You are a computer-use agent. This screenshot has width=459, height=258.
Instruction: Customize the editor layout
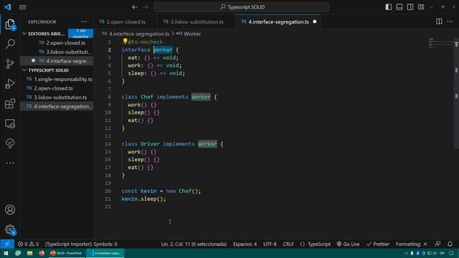coord(421,7)
